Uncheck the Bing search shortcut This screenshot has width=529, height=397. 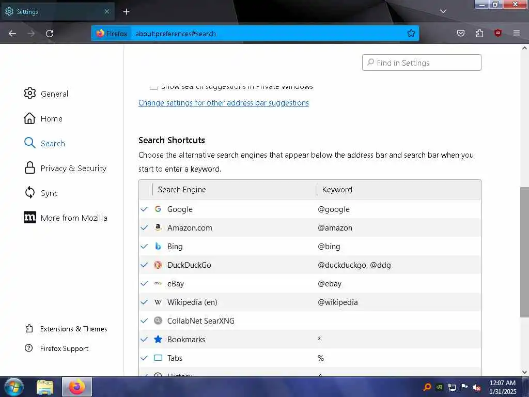pos(145,246)
